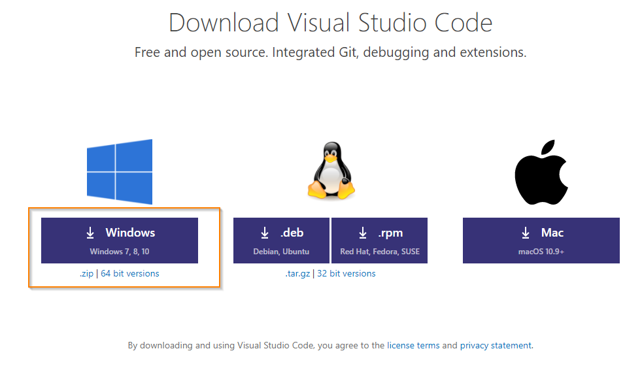Click the Download Visual Studio Code heading
Viewport: 642px width, 368px height.
pyautogui.click(x=330, y=22)
